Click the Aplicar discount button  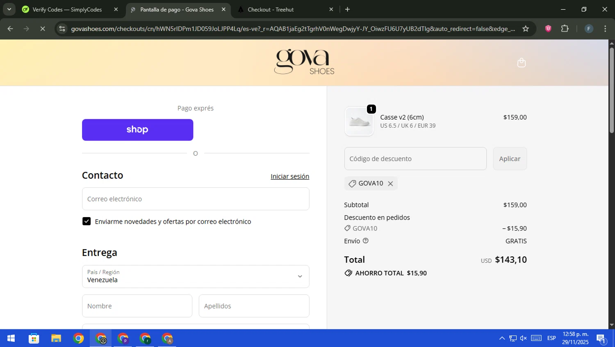[x=510, y=159]
